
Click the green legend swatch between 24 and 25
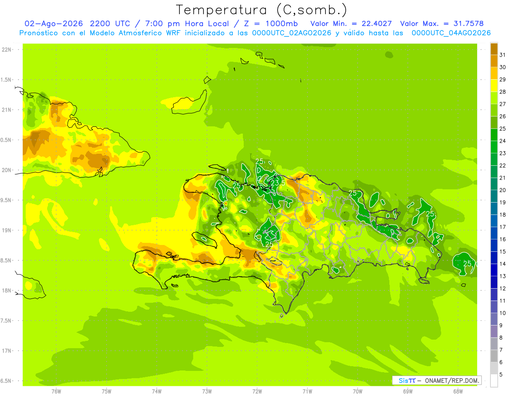click(x=494, y=135)
